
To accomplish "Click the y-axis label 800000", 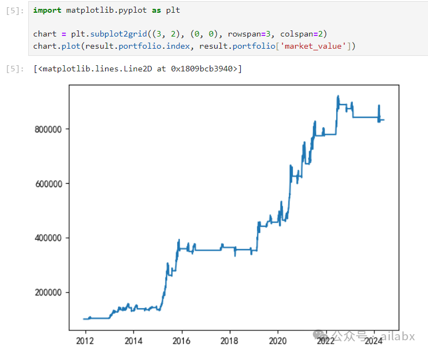I will click(x=48, y=129).
